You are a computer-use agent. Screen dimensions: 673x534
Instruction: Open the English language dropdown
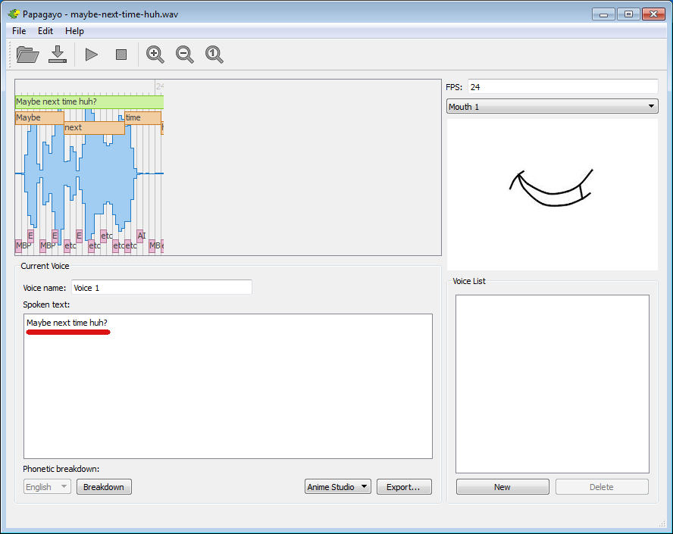click(x=47, y=487)
